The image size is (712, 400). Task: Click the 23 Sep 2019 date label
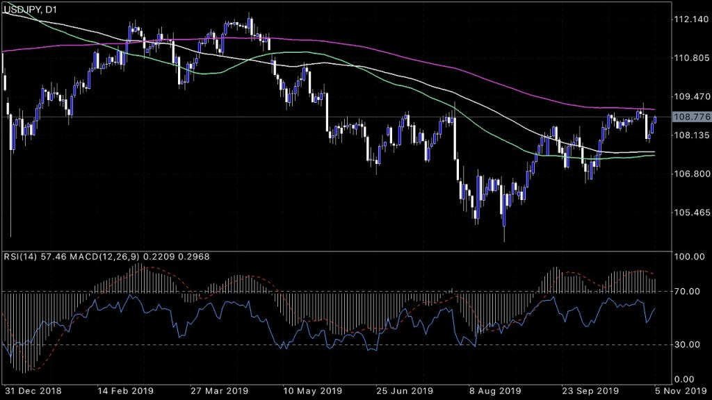(x=590, y=391)
